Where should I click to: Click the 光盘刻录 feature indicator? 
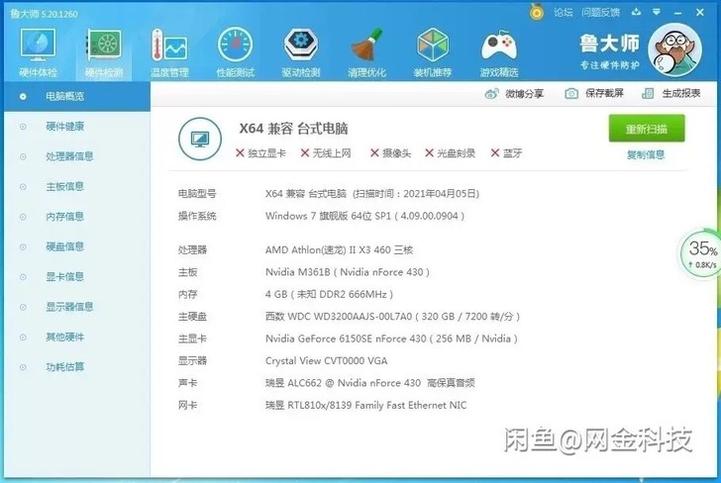click(x=450, y=153)
